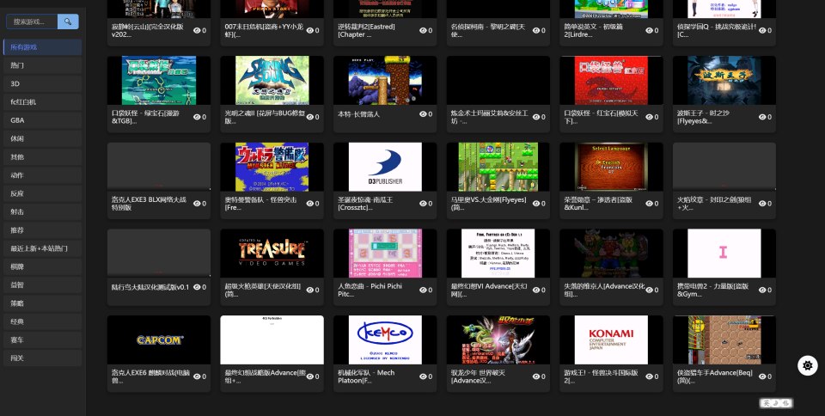Click the eye icon on 口袋妖怪 绿宝石 card
The image size is (825, 416).
[199, 117]
